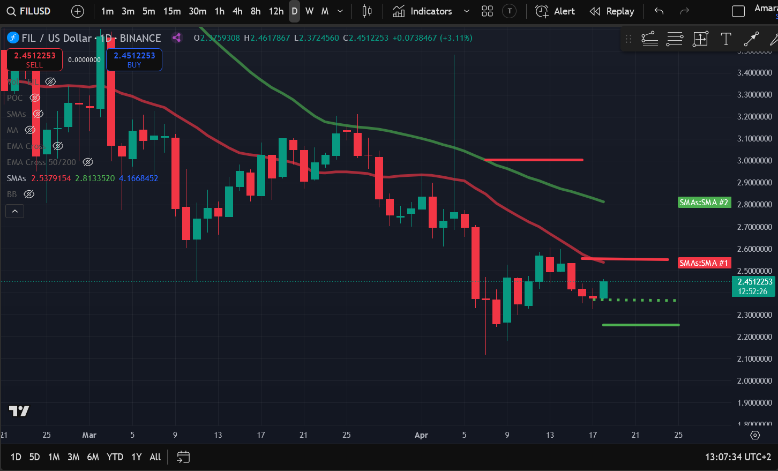Switch to weekly W timeframe
778x471 pixels.
(309, 11)
